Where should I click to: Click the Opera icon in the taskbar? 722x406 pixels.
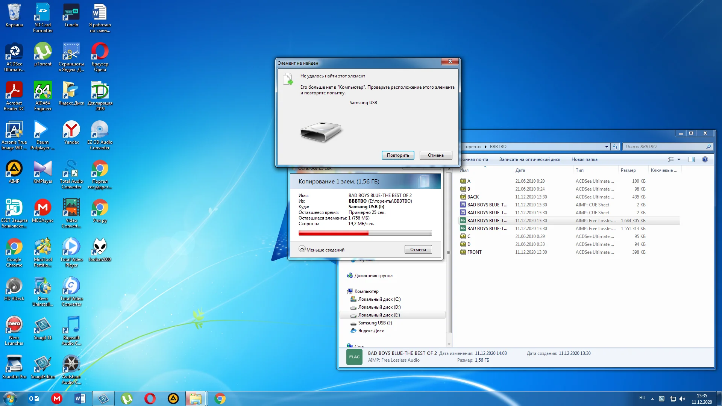pos(150,398)
